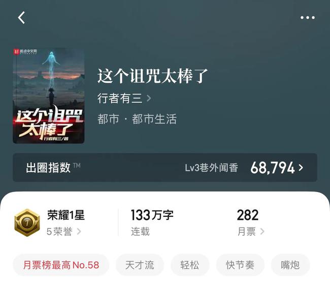Image resolution: width=330 pixels, height=284 pixels.
Task: Open the 月票 monthly tickets chevron
Action: tap(262, 231)
